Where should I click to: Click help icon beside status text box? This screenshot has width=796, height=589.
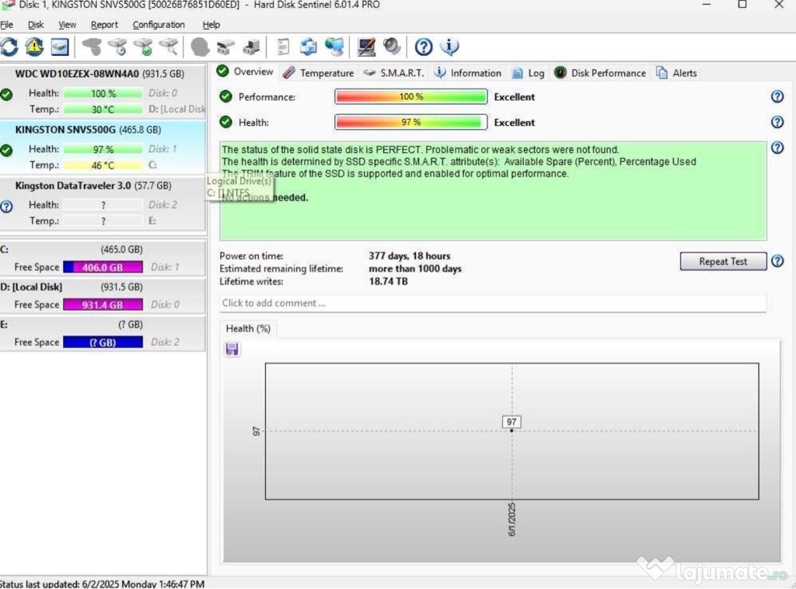[x=777, y=148]
